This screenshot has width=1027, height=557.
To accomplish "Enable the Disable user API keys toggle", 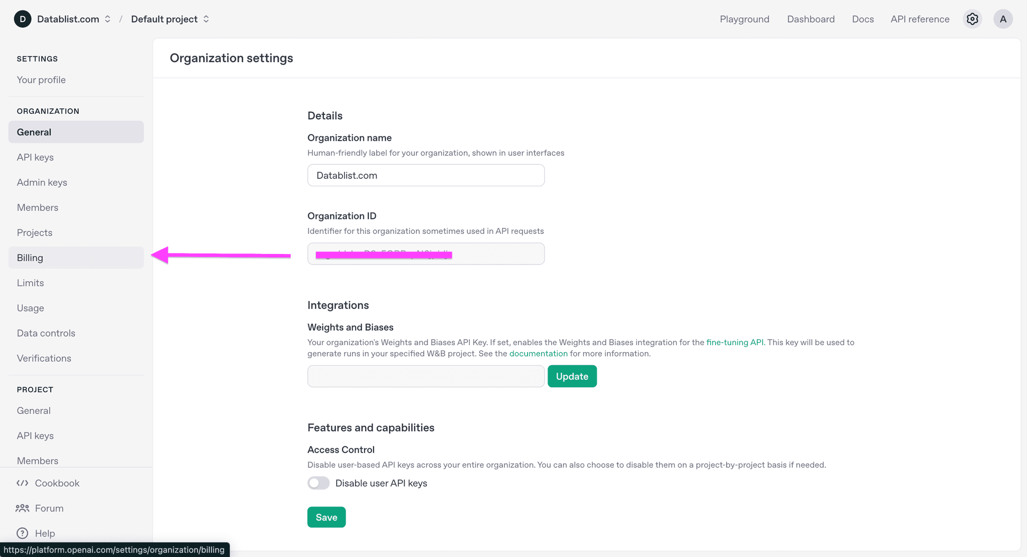I will pos(318,483).
